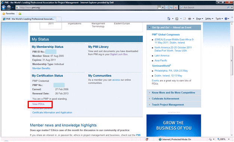Click the status bar security lock icon
The height and width of the screenshot is (142, 234).
tap(210, 139)
